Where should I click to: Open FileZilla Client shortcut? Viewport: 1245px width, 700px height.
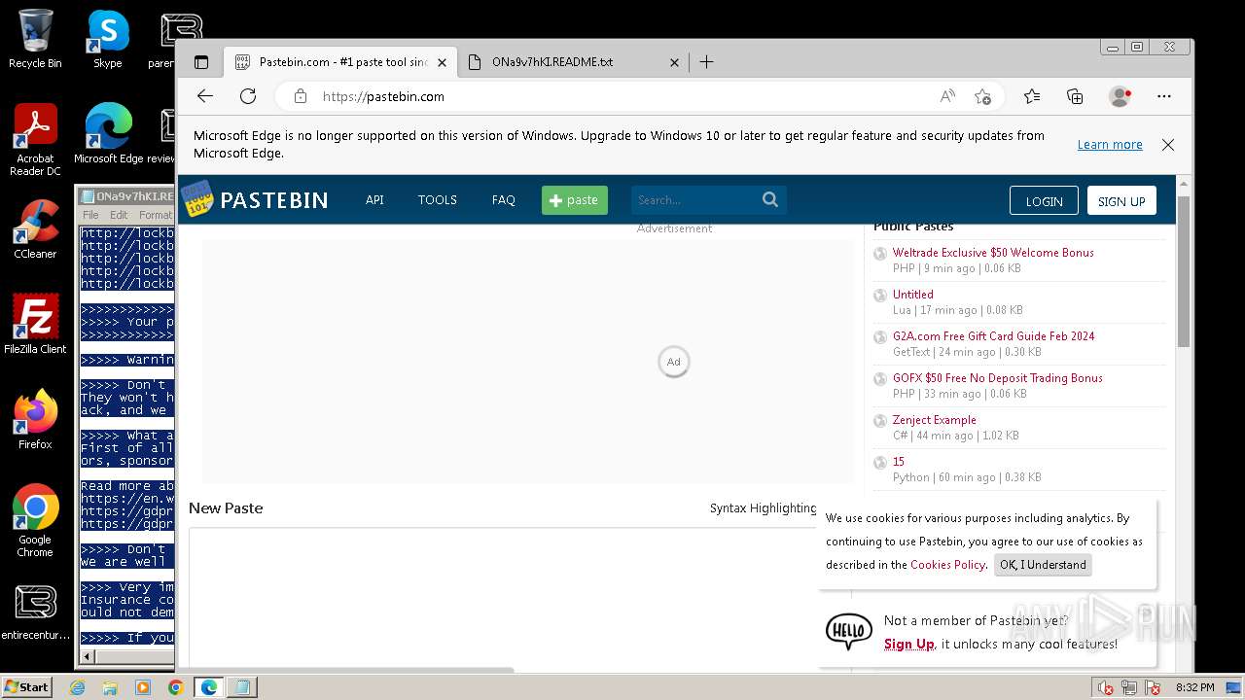(x=35, y=326)
